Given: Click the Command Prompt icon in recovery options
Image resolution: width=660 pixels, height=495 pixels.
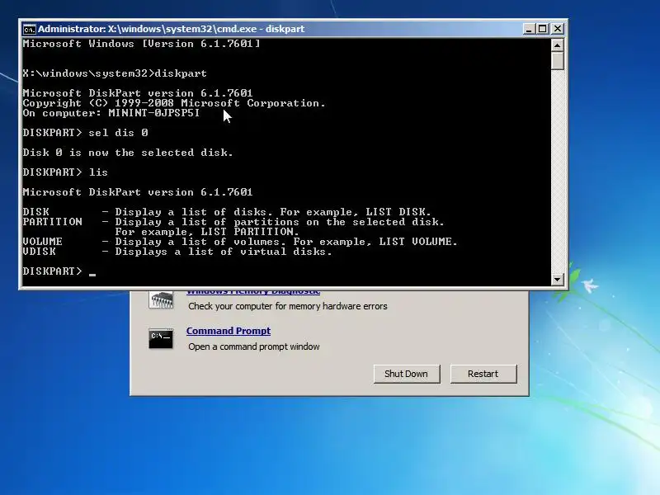Looking at the screenshot, I should (x=161, y=338).
